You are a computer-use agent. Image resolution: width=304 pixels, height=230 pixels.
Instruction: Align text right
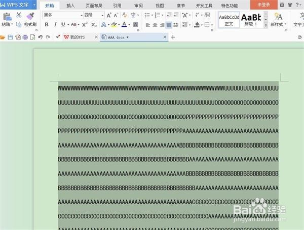(162, 25)
